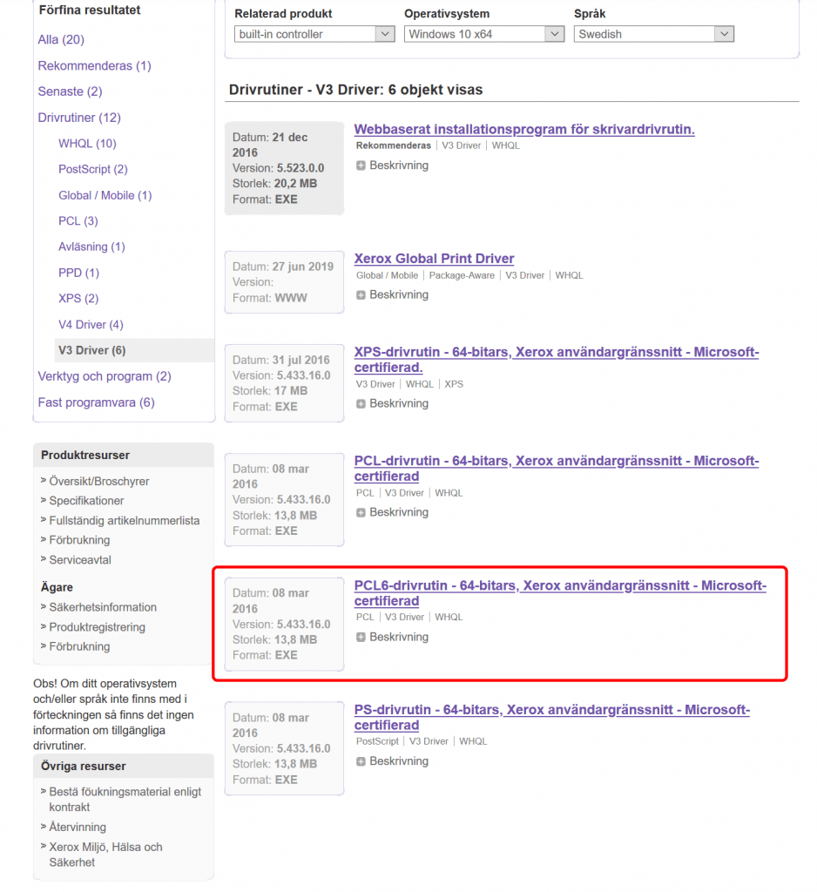Select the PostScript (2) filter
The width and height of the screenshot is (817, 892).
coord(92,169)
